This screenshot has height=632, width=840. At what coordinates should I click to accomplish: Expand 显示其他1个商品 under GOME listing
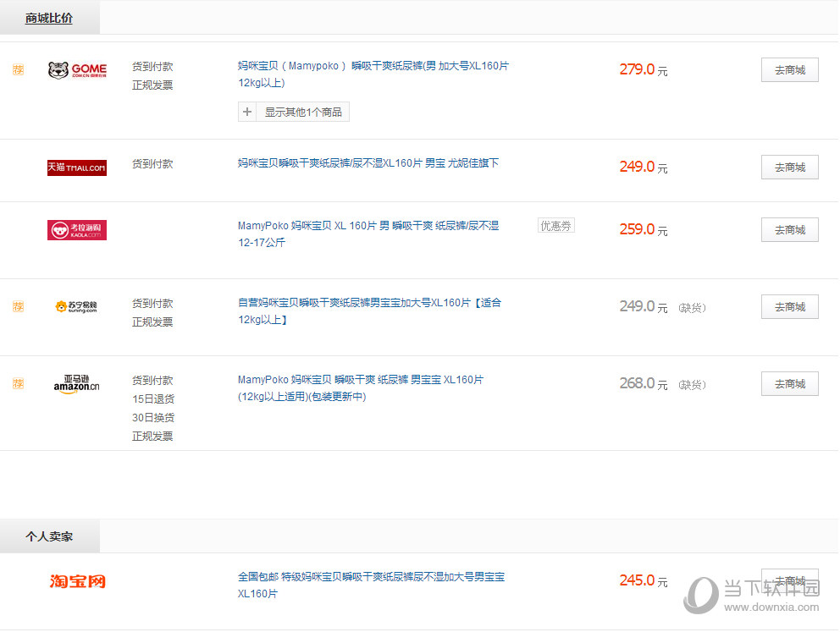(x=294, y=112)
